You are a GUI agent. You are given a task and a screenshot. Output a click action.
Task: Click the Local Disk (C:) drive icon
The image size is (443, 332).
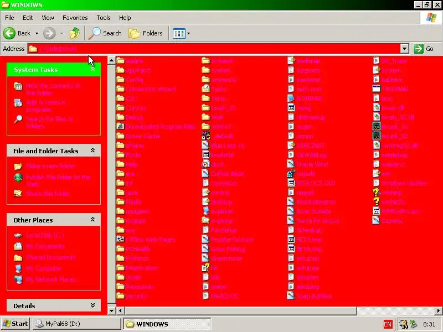18,235
